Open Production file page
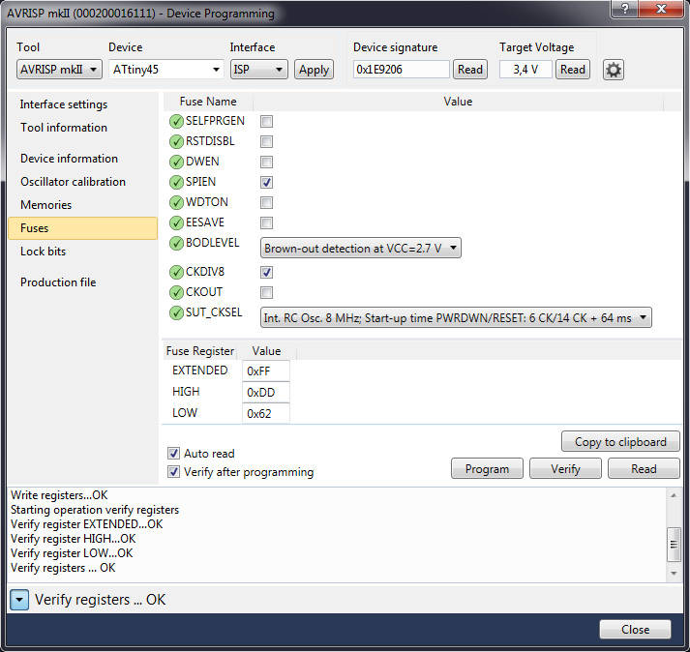 58,282
